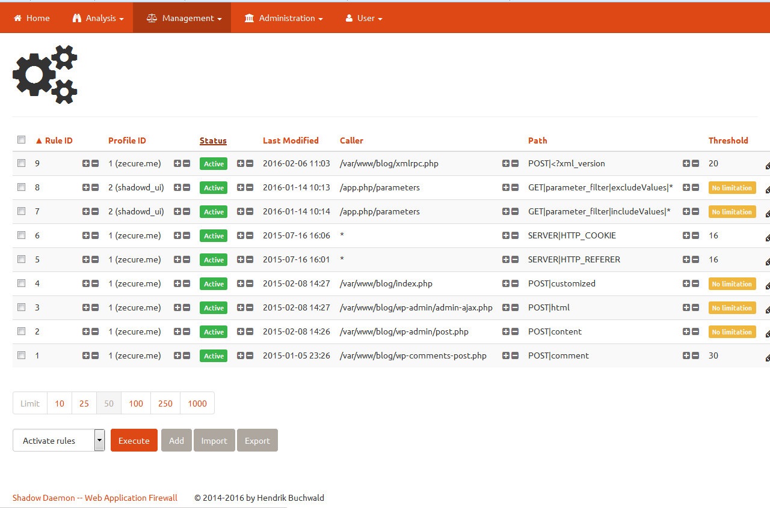
Task: Expand the Administration menu
Action: pos(284,18)
